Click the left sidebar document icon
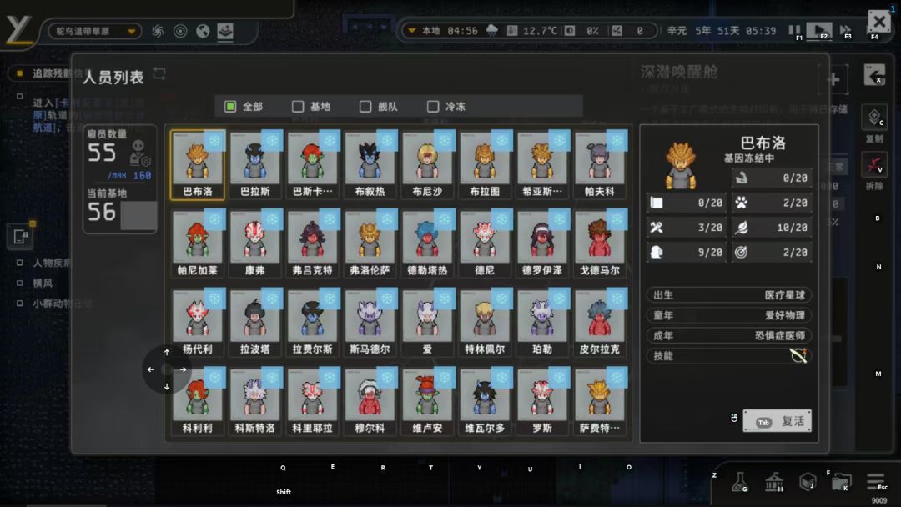Viewport: 901px width, 507px height. pos(19,236)
